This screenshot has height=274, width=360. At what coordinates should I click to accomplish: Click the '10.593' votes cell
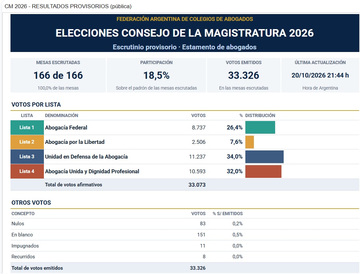[197, 171]
